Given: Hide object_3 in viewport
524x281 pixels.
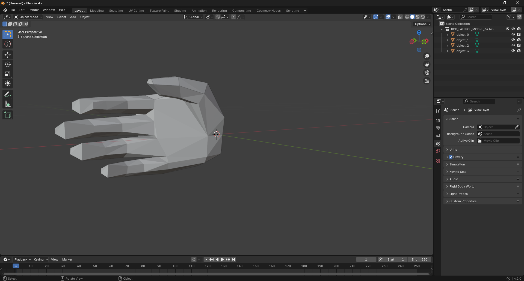Looking at the screenshot, I should pyautogui.click(x=513, y=51).
